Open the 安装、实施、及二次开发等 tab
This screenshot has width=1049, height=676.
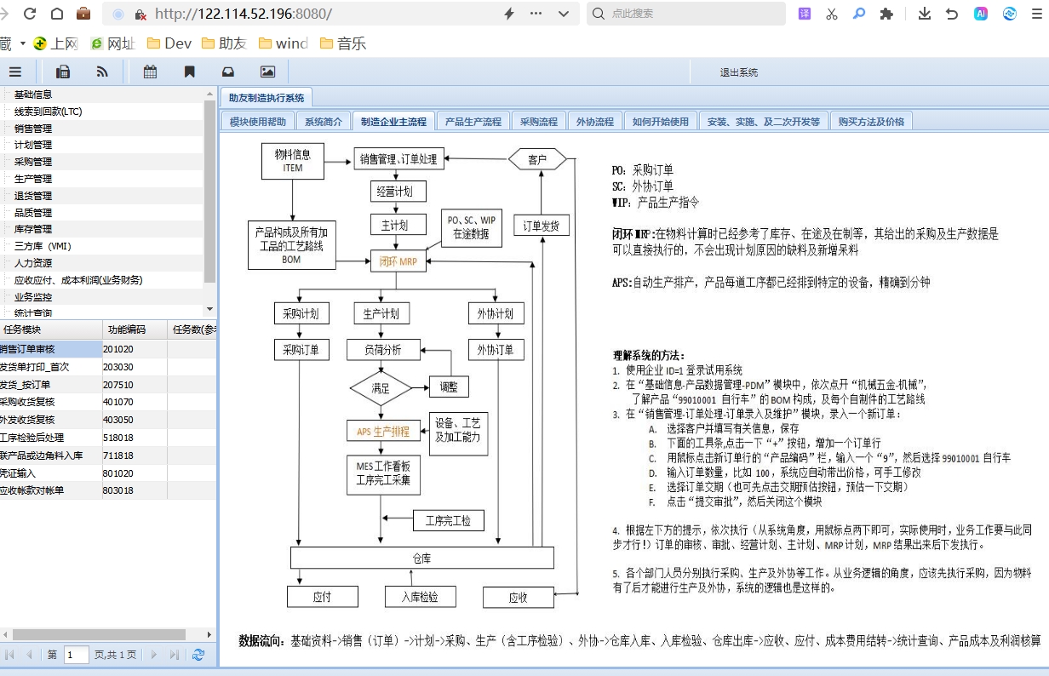764,122
